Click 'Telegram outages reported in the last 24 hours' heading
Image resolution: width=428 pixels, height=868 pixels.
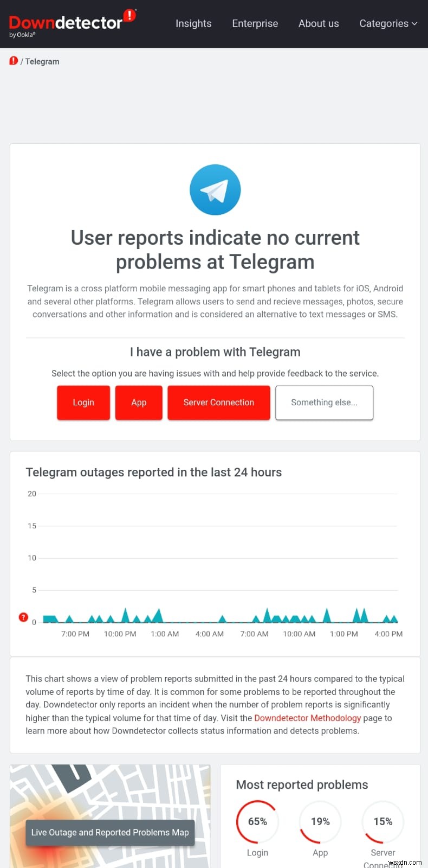(x=154, y=472)
